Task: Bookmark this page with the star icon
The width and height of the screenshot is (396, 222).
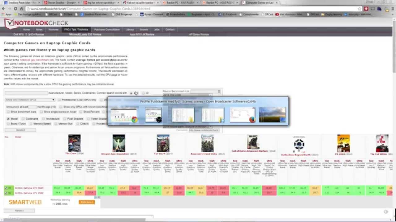Action: click(360, 9)
